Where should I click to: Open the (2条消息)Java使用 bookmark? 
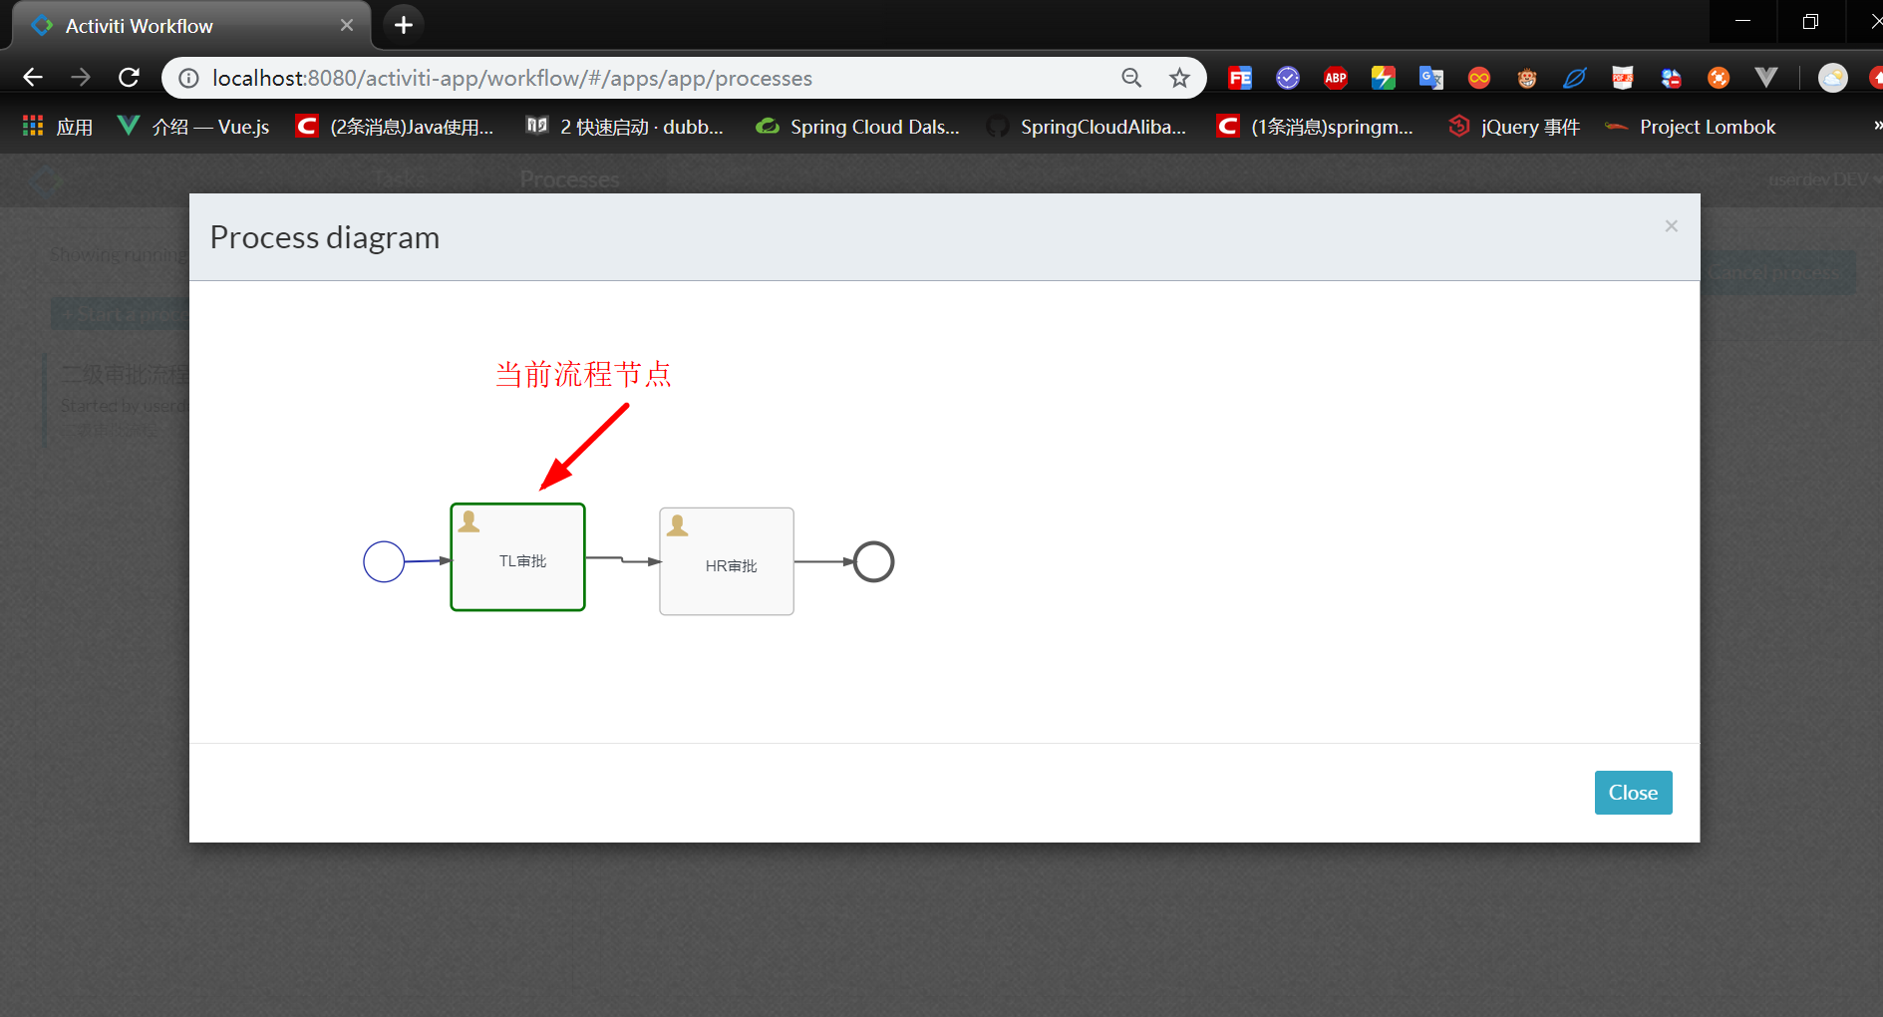[395, 127]
